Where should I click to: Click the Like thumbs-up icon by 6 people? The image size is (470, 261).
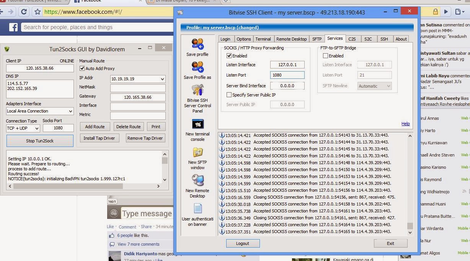(x=112, y=235)
